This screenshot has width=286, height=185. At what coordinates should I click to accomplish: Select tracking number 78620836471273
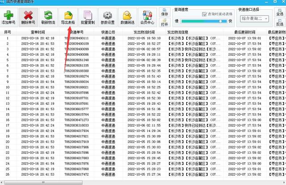coord(76,120)
